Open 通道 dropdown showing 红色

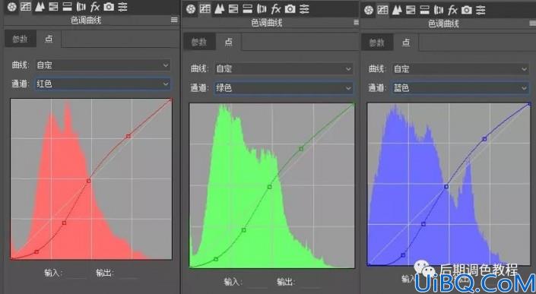103,84
